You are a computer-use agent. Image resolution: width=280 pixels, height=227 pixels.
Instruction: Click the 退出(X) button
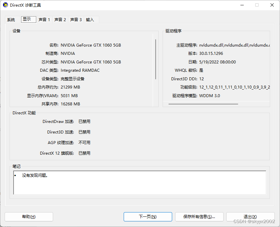tap(250, 217)
